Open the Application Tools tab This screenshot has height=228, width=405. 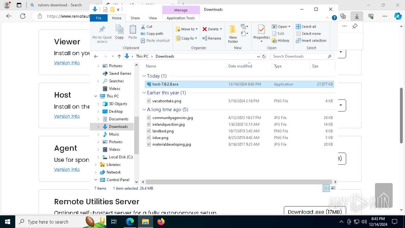coord(181,18)
